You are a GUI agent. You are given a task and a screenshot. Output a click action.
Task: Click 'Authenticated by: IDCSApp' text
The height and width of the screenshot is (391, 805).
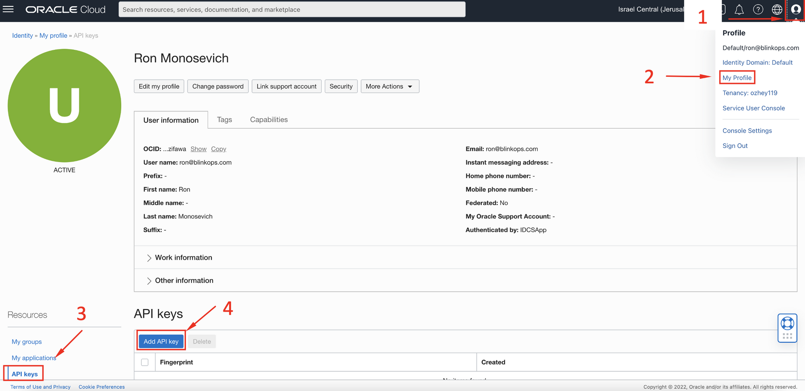(x=506, y=230)
